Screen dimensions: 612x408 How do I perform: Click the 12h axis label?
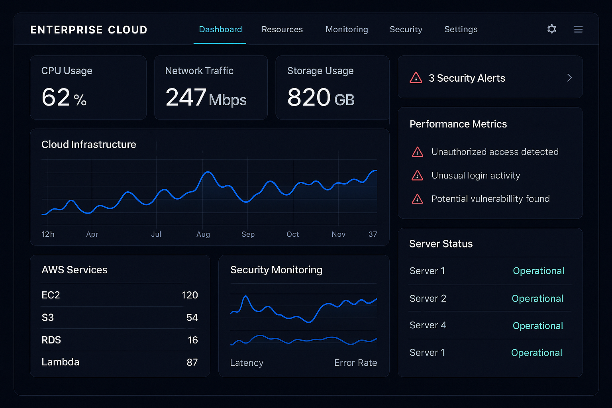click(48, 234)
